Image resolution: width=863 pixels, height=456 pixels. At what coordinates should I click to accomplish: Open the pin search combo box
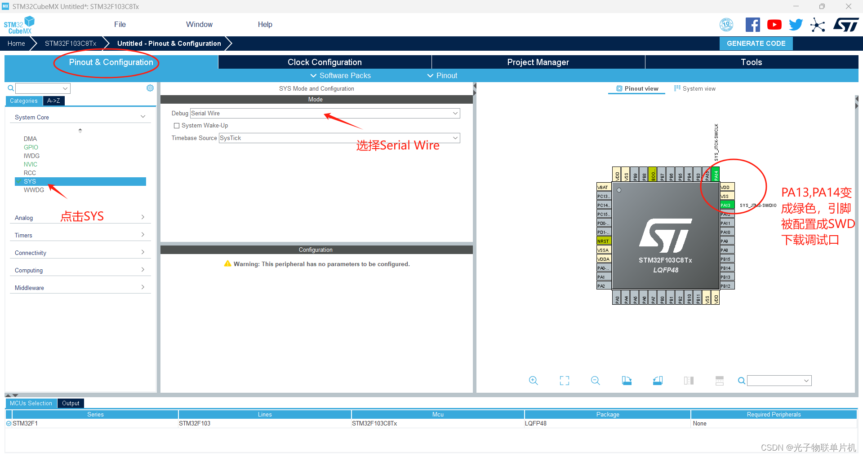tap(779, 381)
